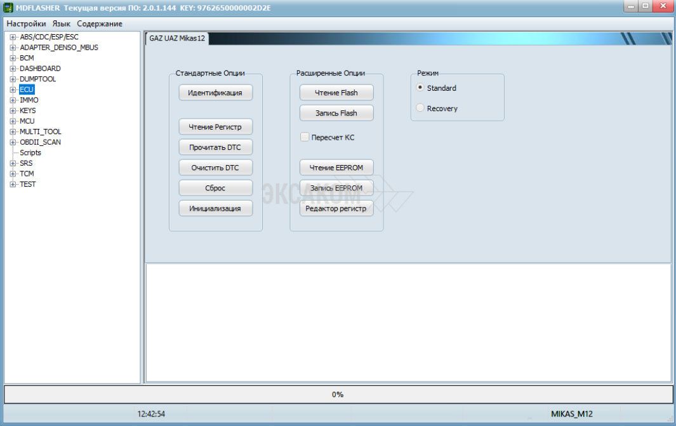Open the Язык menu
This screenshot has height=426, width=676.
click(x=62, y=23)
